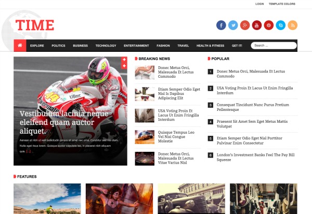Open the Google Plus social icon
This screenshot has width=312, height=214.
pos(245,25)
